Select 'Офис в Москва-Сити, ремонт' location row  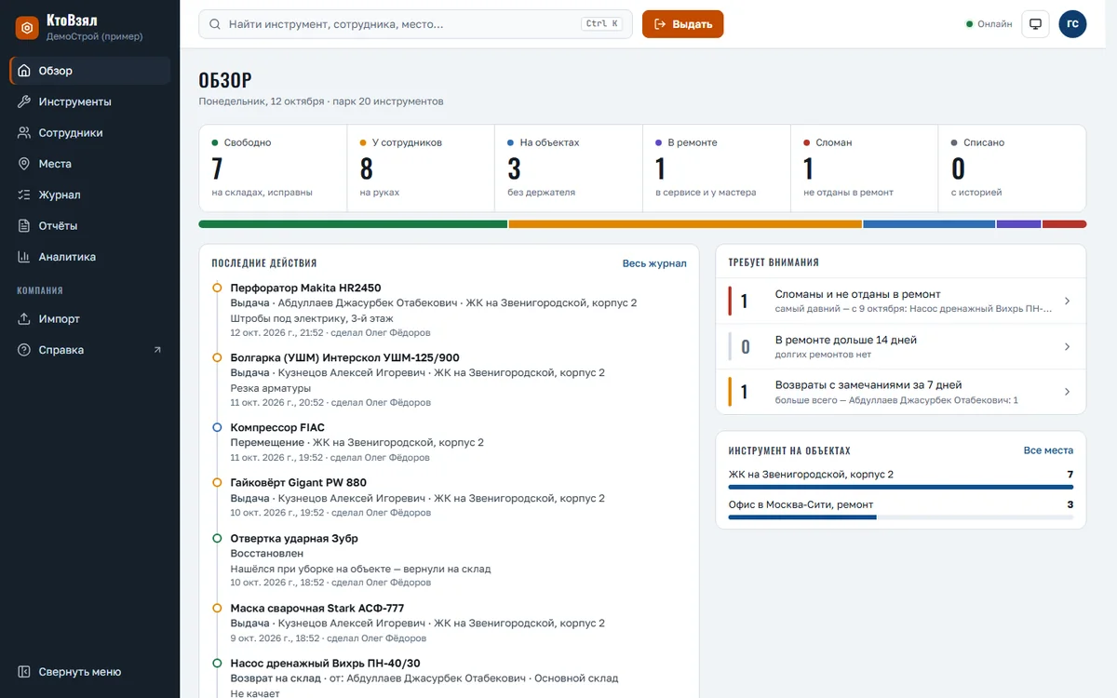(x=901, y=509)
